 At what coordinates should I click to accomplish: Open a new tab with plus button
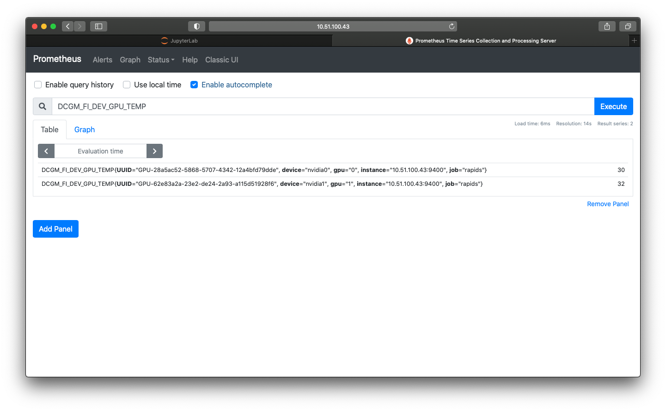click(x=634, y=41)
